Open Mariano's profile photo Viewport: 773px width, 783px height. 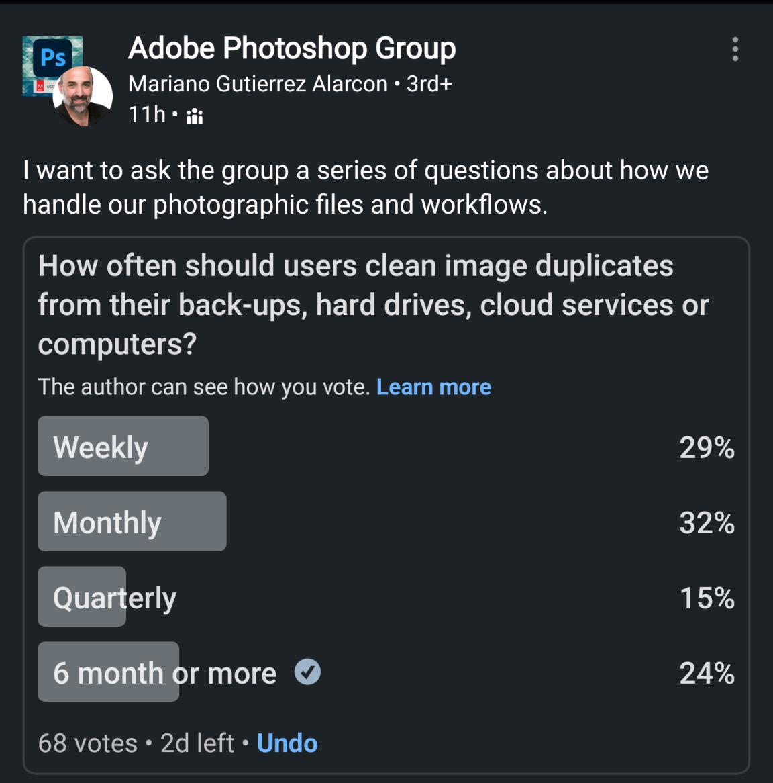coord(83,97)
